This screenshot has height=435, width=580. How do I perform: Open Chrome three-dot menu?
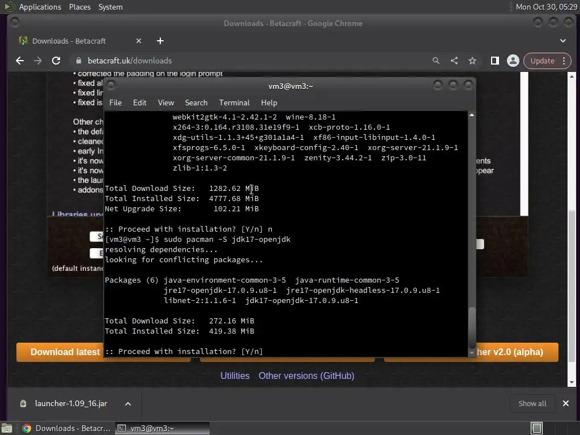click(564, 61)
